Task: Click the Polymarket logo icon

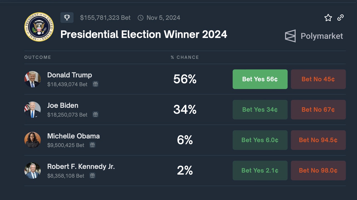Action: coord(290,36)
